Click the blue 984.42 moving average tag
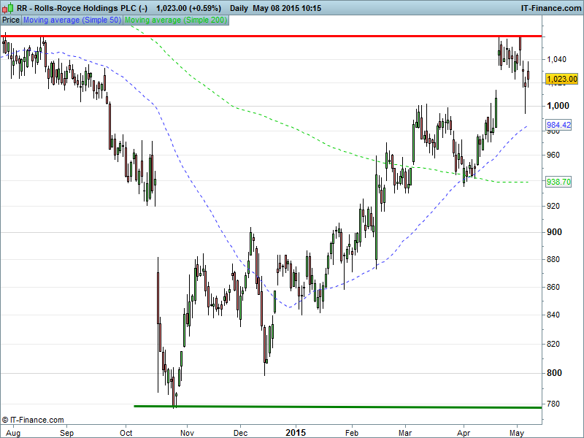The width and height of the screenshot is (584, 438). pyautogui.click(x=558, y=126)
